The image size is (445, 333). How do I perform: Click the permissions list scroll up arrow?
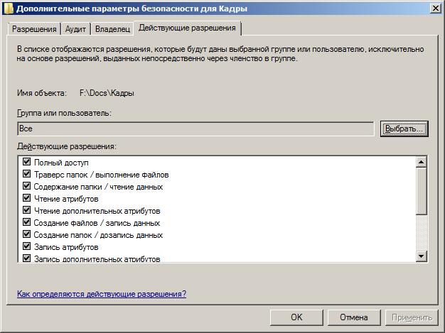(421, 162)
